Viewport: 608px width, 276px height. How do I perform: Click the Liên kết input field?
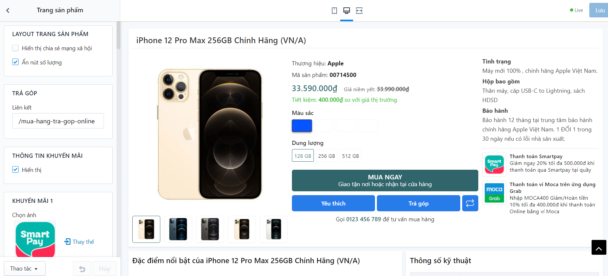58,121
